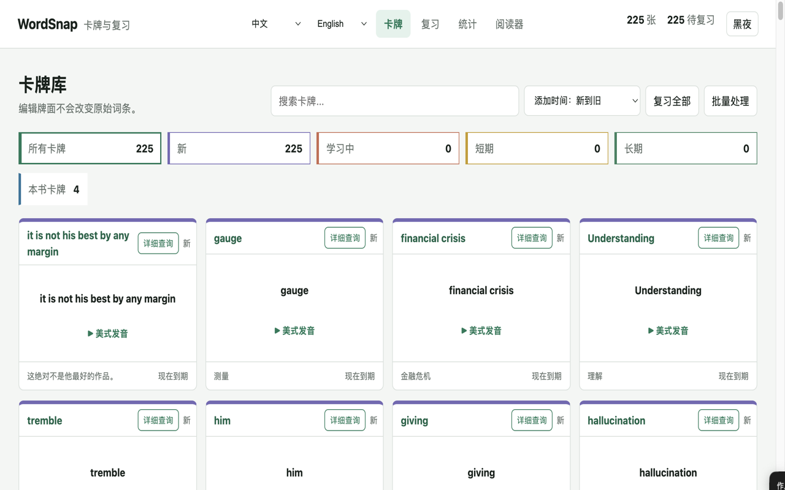785x490 pixels.
Task: Play 美式发音 for Understanding card
Action: [x=668, y=331]
